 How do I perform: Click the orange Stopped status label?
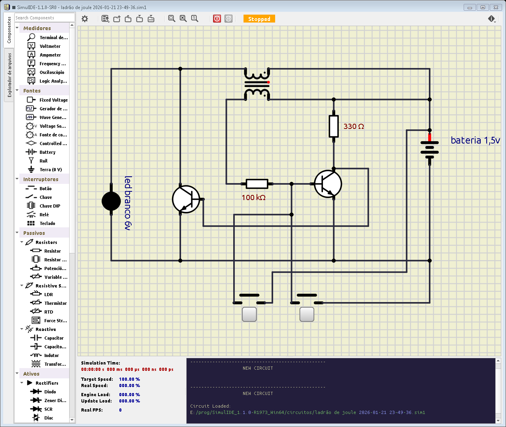click(x=259, y=19)
